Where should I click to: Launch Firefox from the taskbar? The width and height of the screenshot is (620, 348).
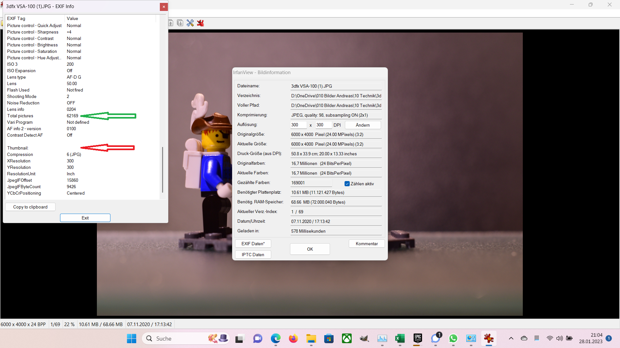click(x=293, y=338)
